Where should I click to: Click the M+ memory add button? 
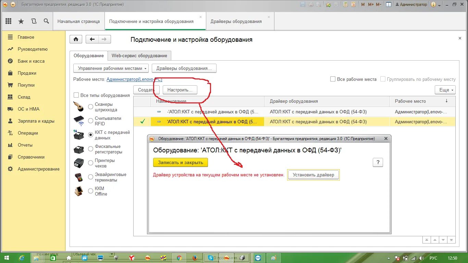[x=371, y=4]
